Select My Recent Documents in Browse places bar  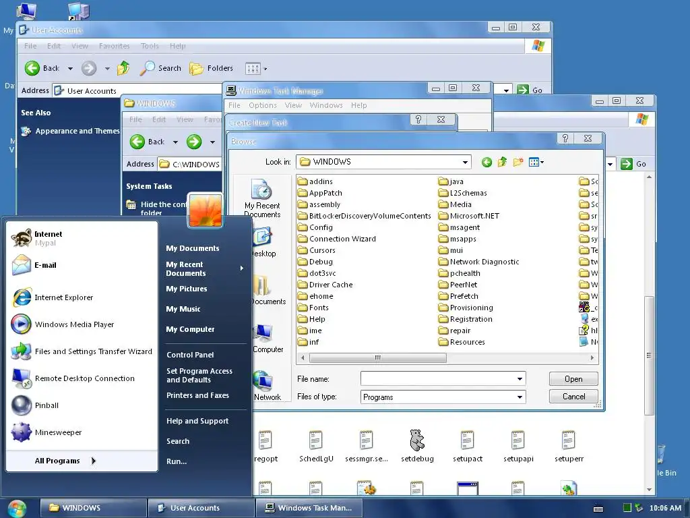pyautogui.click(x=262, y=198)
